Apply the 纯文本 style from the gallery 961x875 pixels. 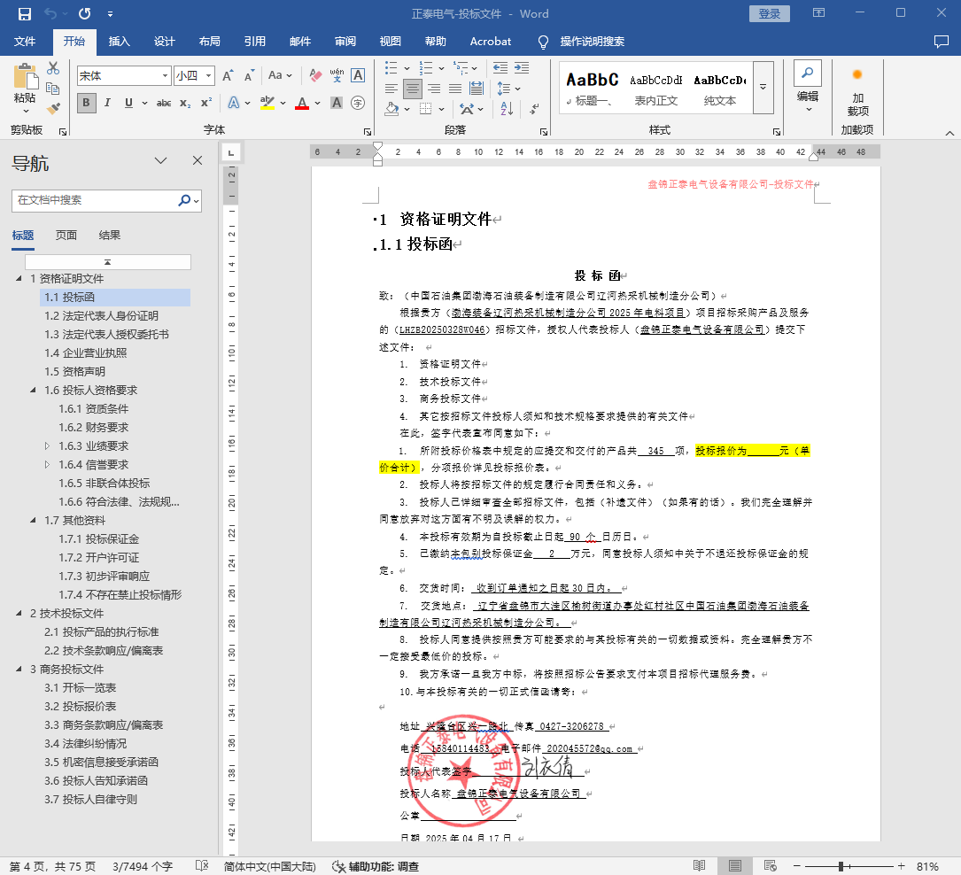coord(720,89)
